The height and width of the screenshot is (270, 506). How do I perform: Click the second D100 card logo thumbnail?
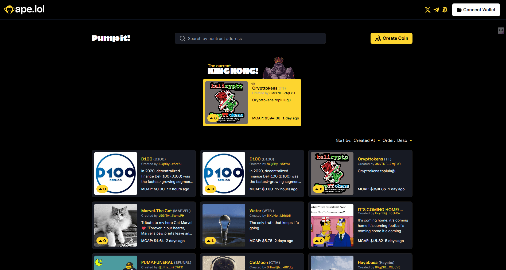pos(224,174)
